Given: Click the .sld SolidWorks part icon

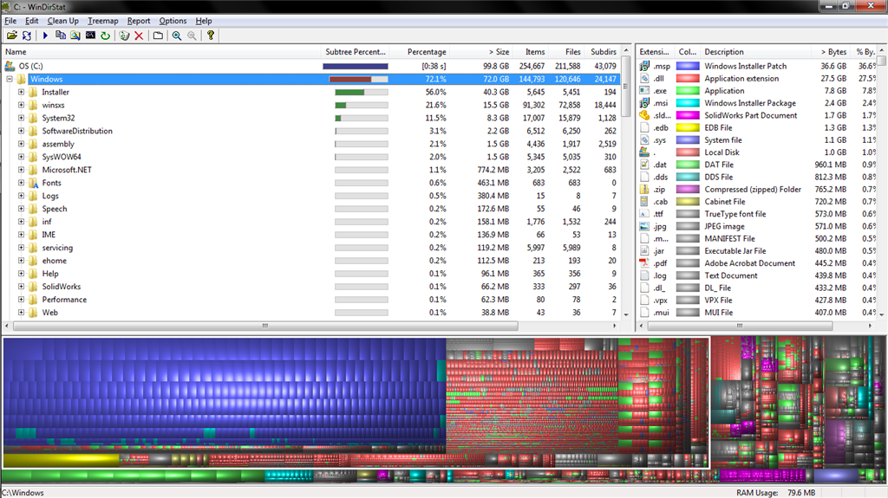Looking at the screenshot, I should [x=644, y=115].
